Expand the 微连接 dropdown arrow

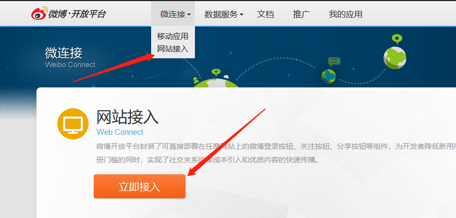coord(189,15)
